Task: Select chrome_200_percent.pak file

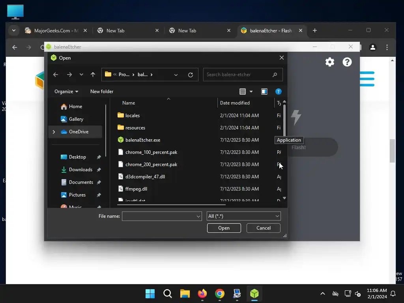Action: point(151,165)
